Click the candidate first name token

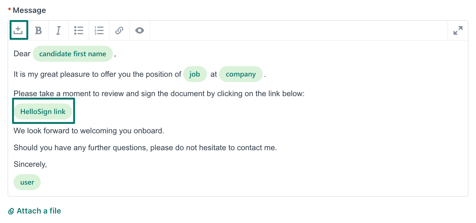click(72, 54)
